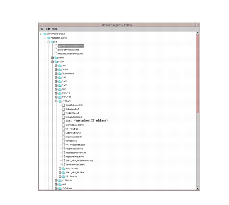Select the ModulesDirName=modules entry
This screenshot has width=229, height=205.
(x=70, y=54)
